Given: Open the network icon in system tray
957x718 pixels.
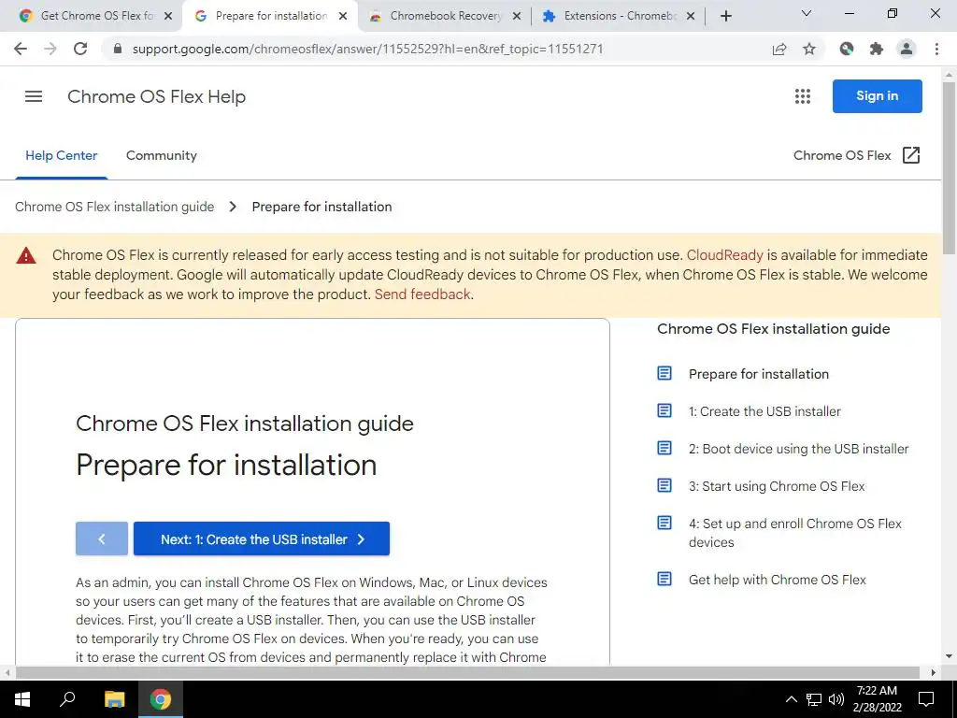Looking at the screenshot, I should click(x=814, y=699).
